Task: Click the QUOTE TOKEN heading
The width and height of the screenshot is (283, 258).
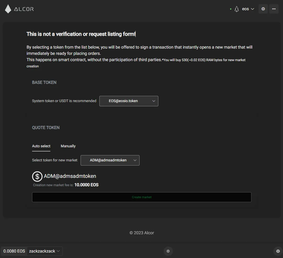Action: coord(46,127)
